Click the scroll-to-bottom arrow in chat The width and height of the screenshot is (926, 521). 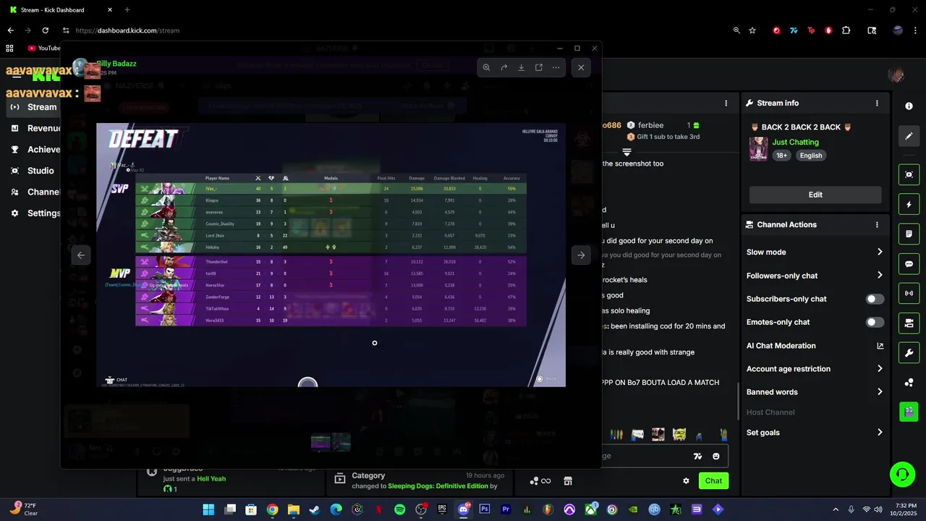627,153
